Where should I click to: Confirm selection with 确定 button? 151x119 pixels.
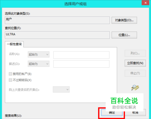click(x=112, y=113)
